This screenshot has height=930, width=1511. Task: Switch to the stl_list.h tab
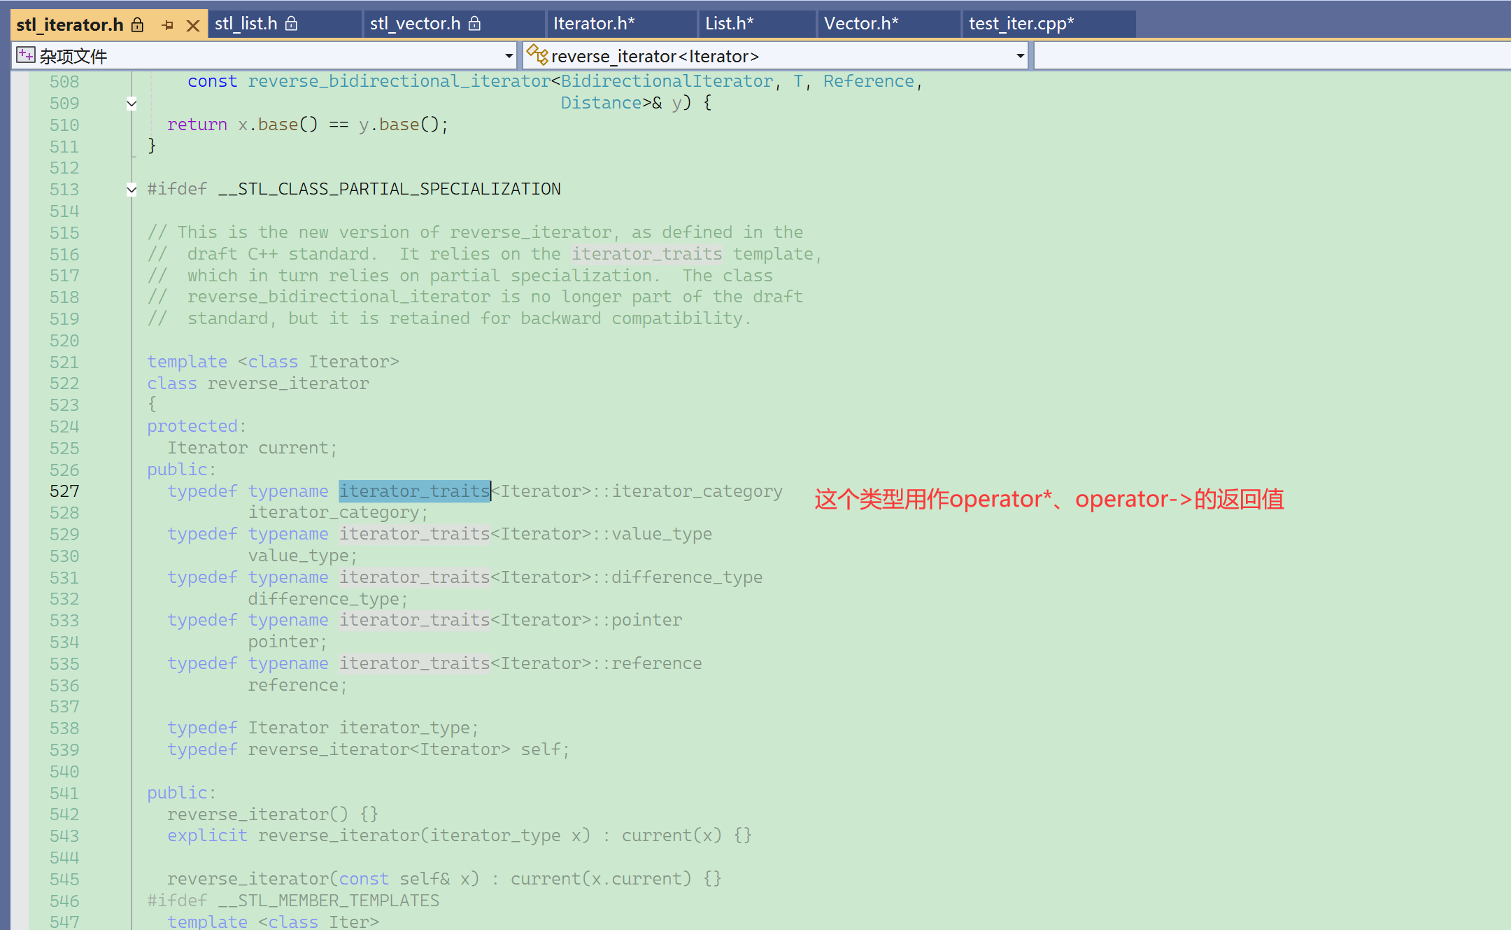(x=246, y=24)
